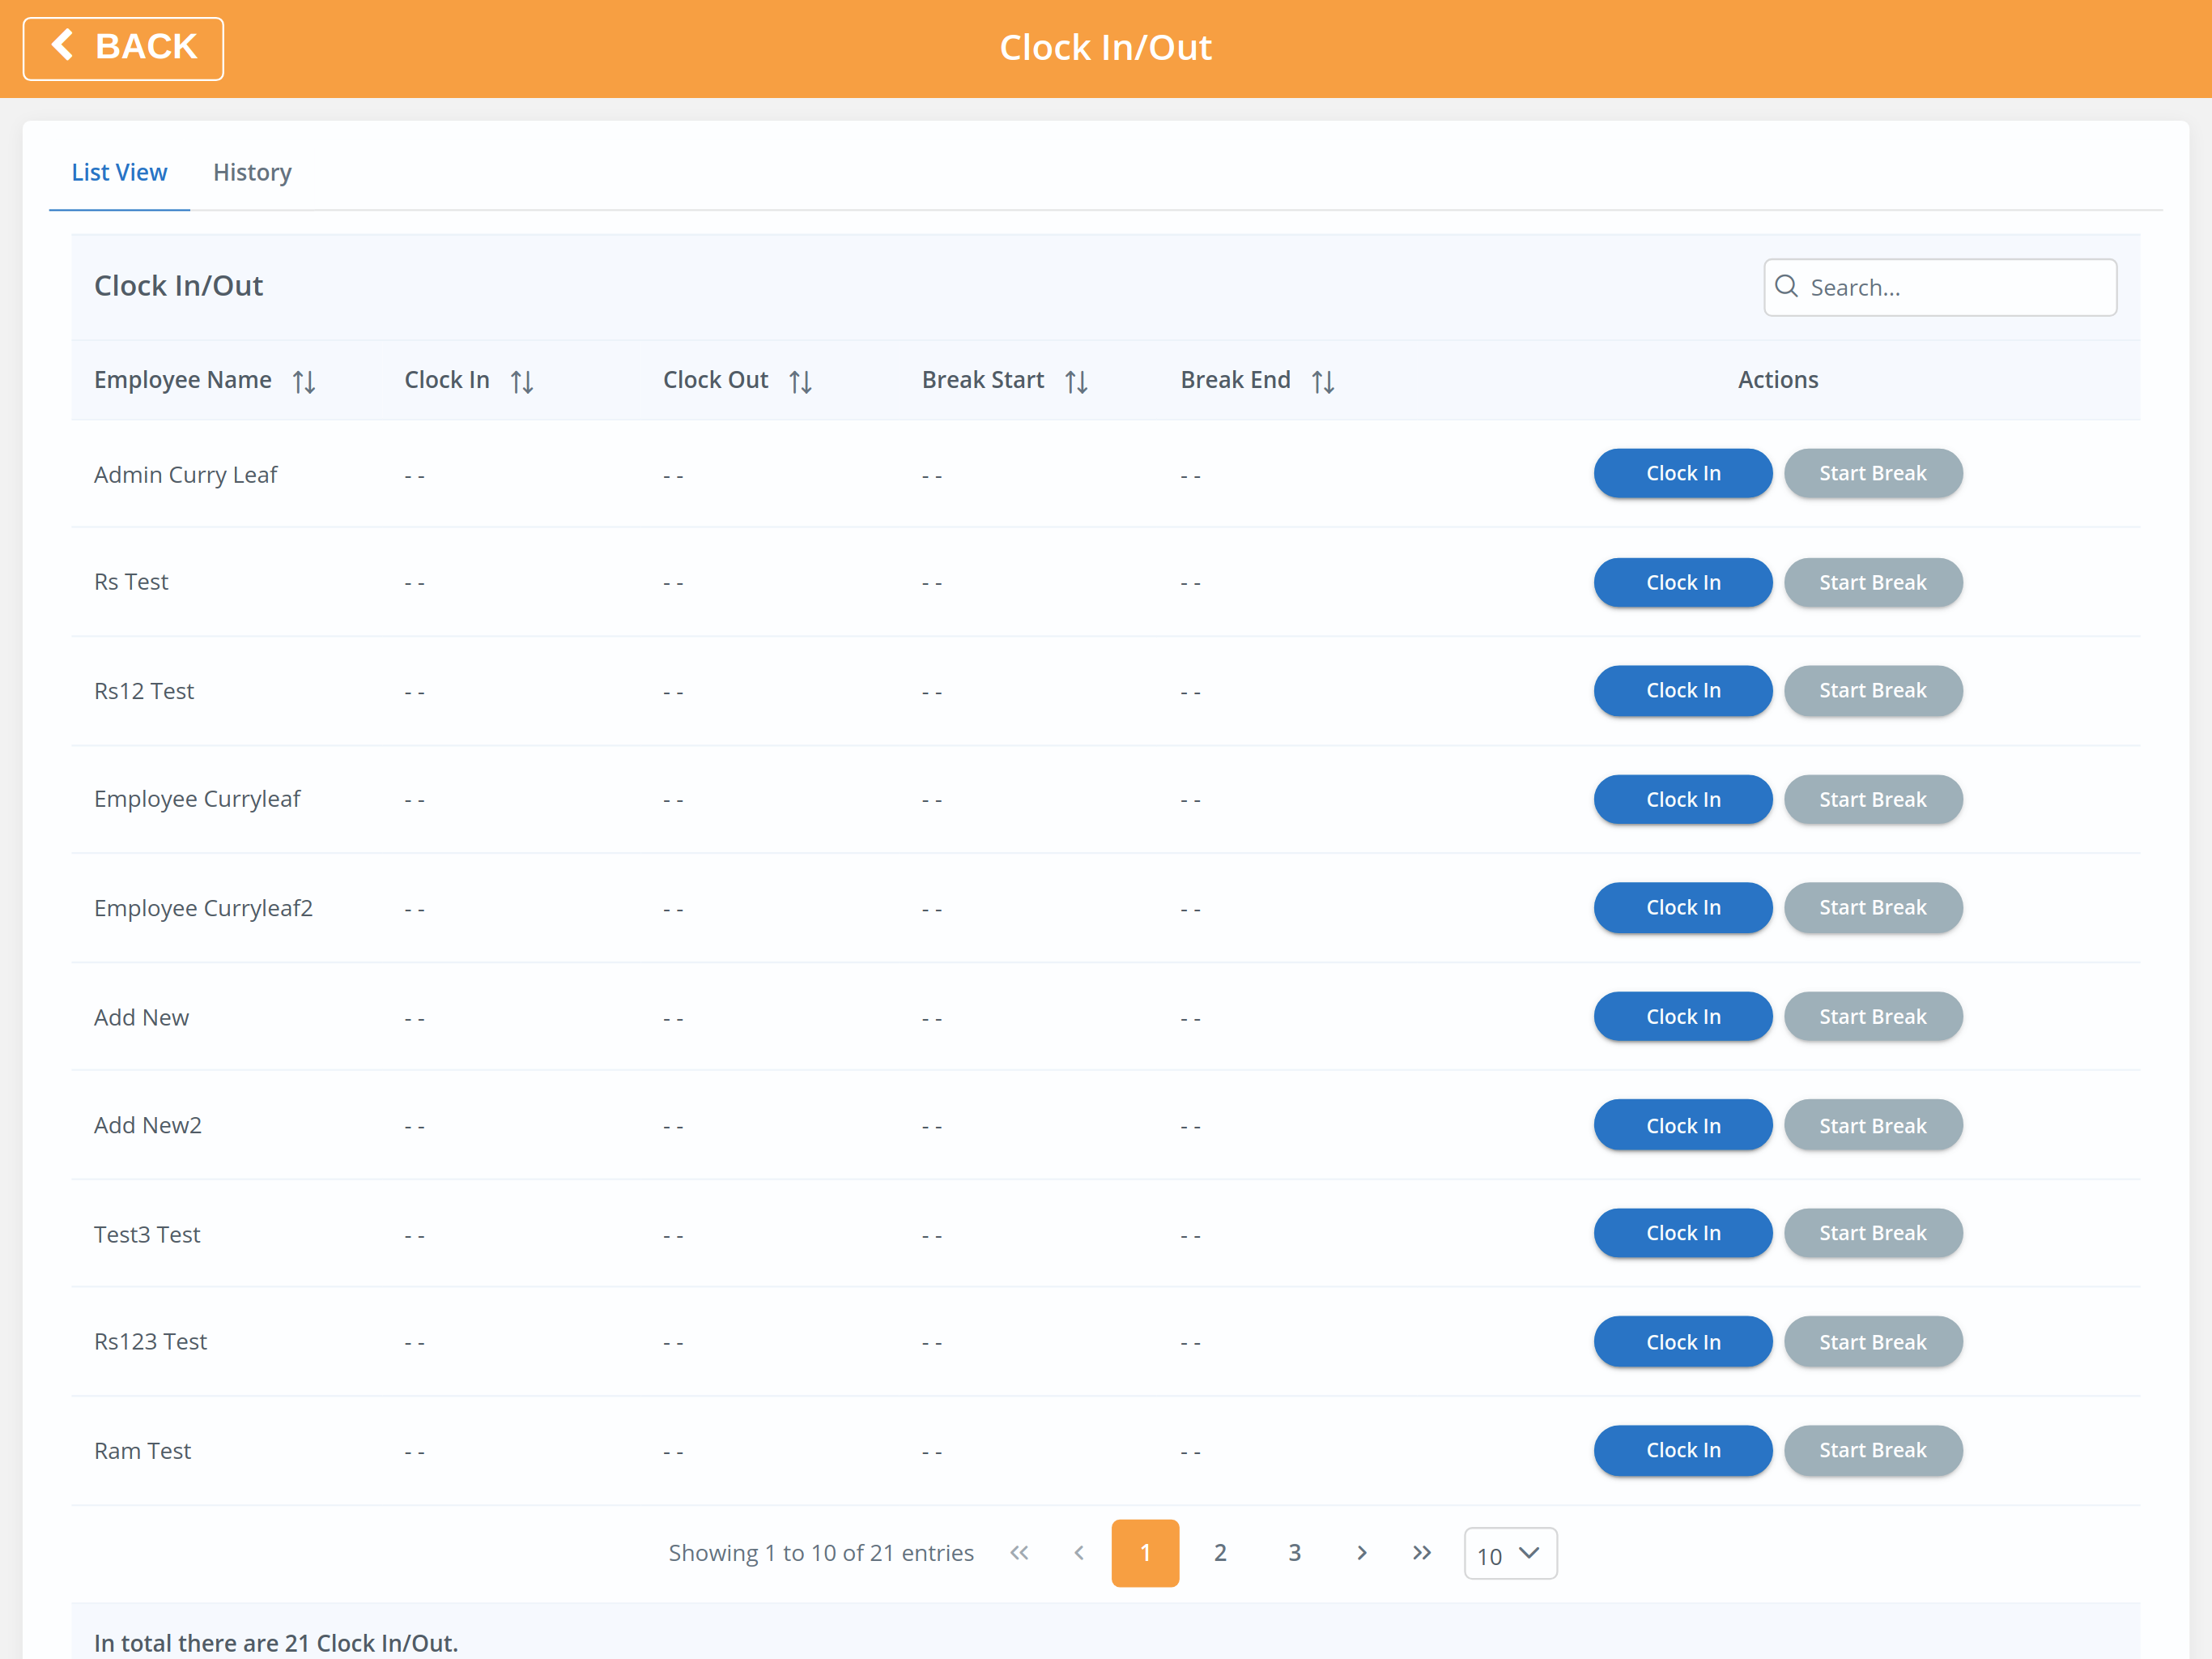This screenshot has height=1659, width=2212.
Task: Jump to last page double-chevron
Action: (1422, 1553)
